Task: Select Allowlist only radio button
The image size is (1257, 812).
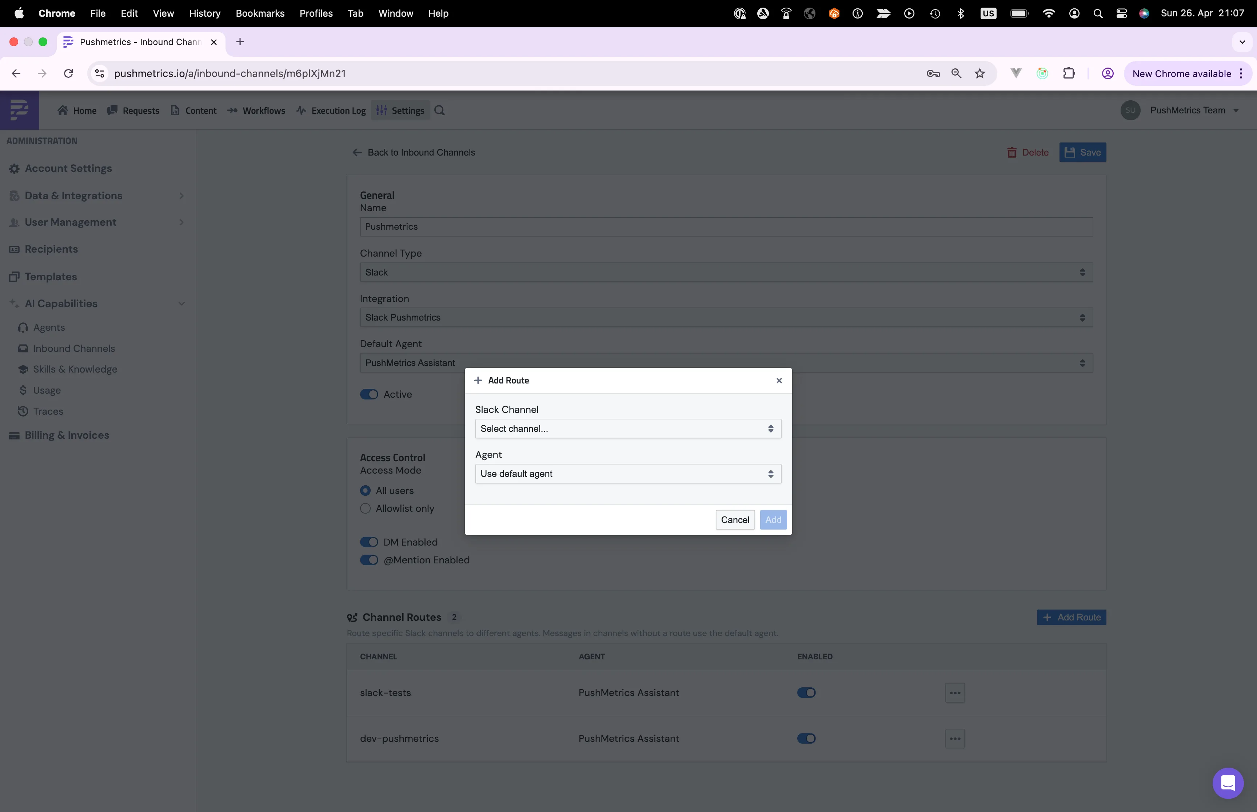Action: (365, 508)
